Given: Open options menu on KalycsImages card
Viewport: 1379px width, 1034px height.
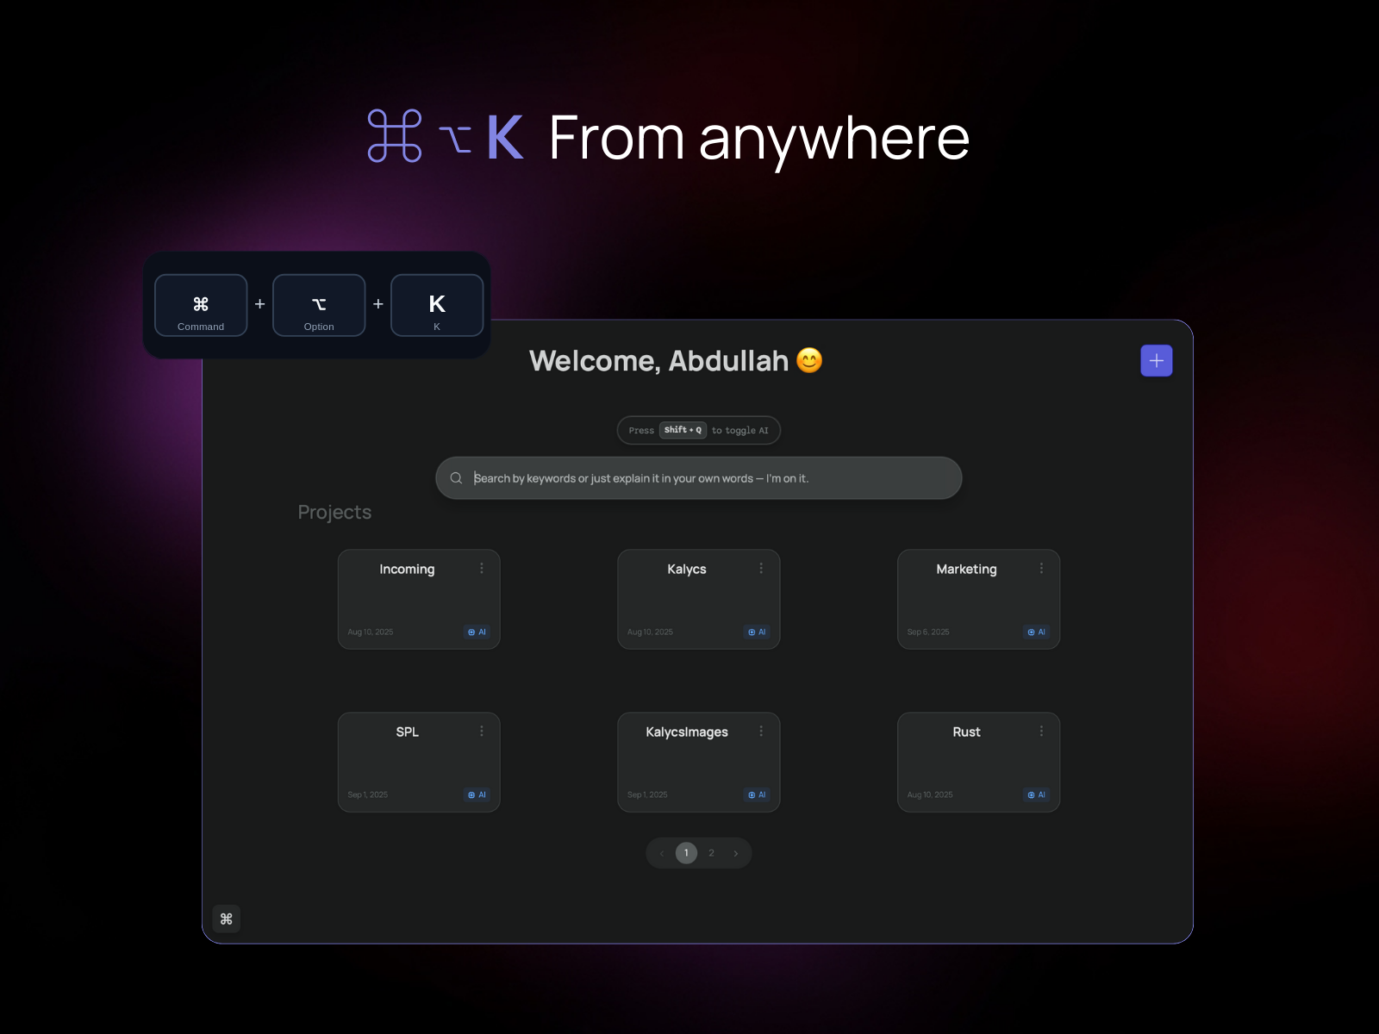Looking at the screenshot, I should (x=761, y=731).
